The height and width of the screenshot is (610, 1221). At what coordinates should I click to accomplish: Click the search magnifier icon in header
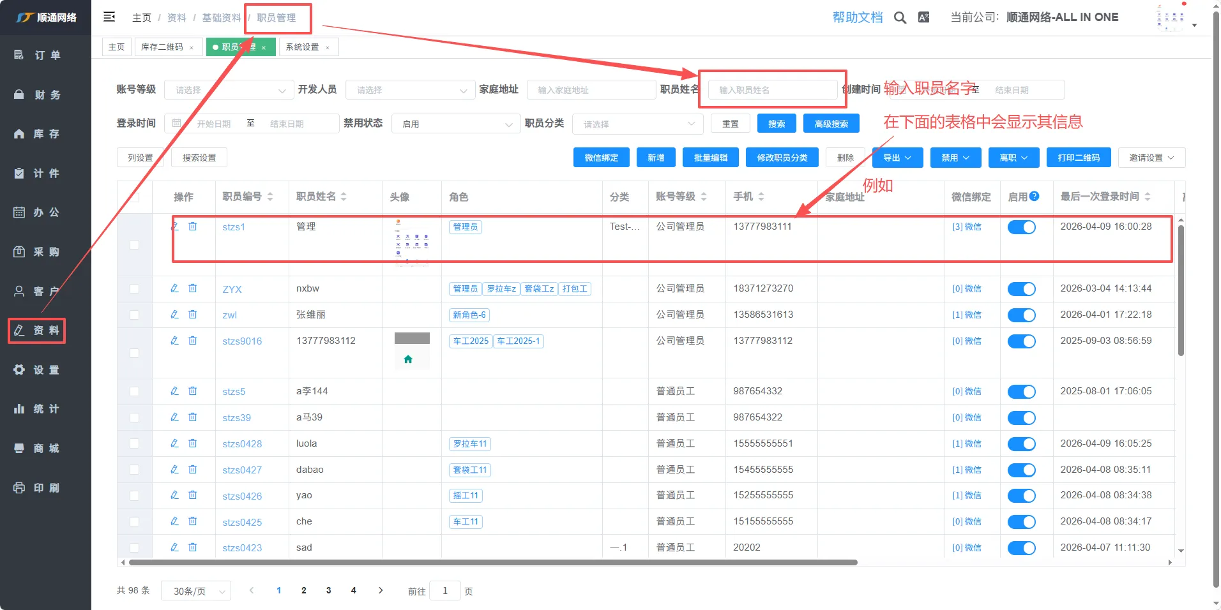[x=900, y=18]
